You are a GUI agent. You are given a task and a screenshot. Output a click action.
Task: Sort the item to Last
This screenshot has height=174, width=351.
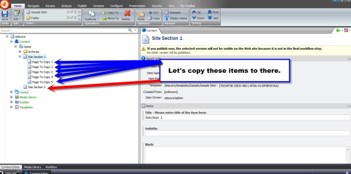coord(213,18)
